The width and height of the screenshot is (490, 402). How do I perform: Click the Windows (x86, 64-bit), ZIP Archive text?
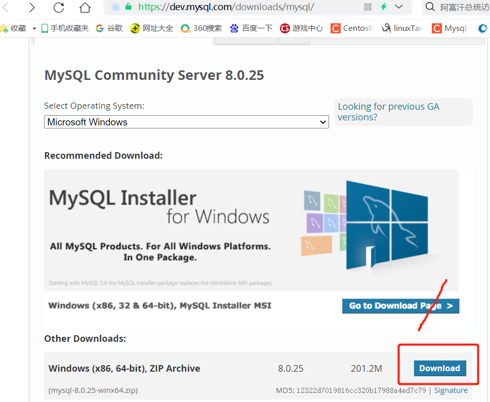[124, 368]
